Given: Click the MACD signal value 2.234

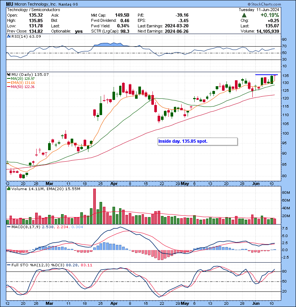Looking at the screenshot, I should tap(63, 227).
